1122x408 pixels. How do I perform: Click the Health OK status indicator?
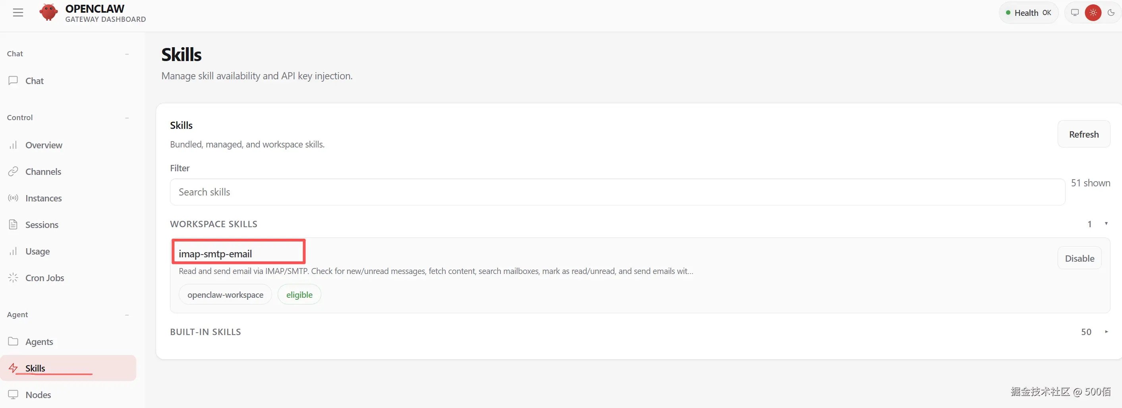pyautogui.click(x=1028, y=13)
